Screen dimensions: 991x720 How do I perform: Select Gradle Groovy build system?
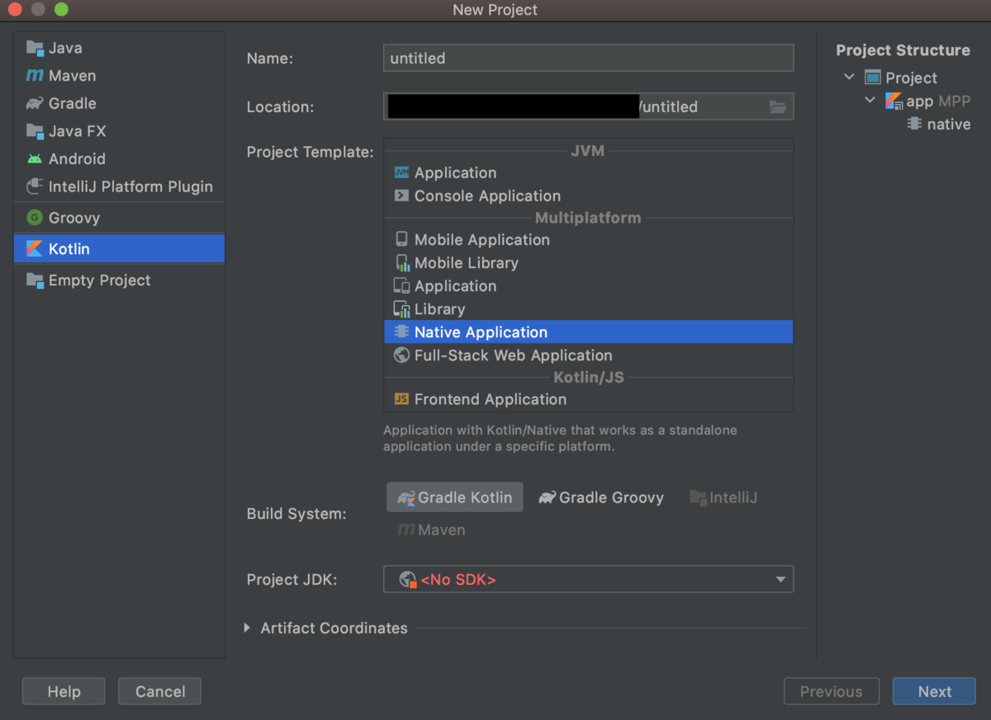(x=601, y=497)
